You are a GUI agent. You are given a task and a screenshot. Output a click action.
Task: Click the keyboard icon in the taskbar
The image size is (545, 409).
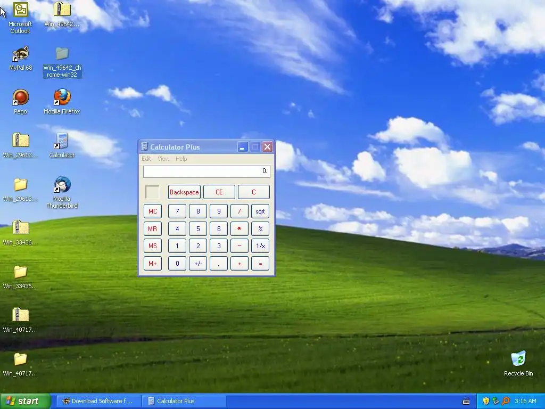click(x=466, y=402)
